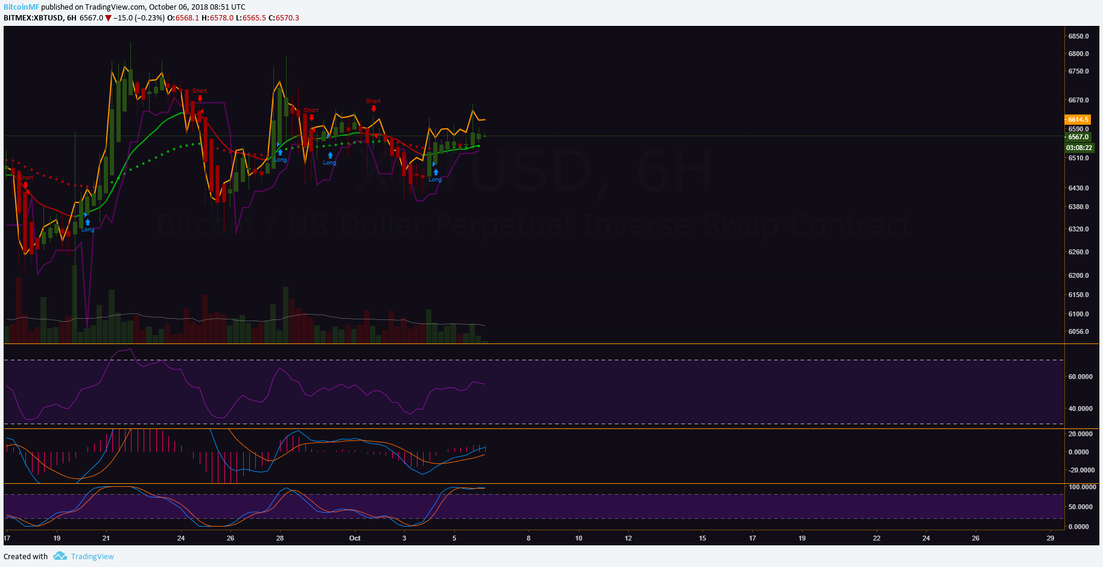The height and width of the screenshot is (567, 1103).
Task: Click the 6320.0 price axis label
Action: pos(1078,229)
